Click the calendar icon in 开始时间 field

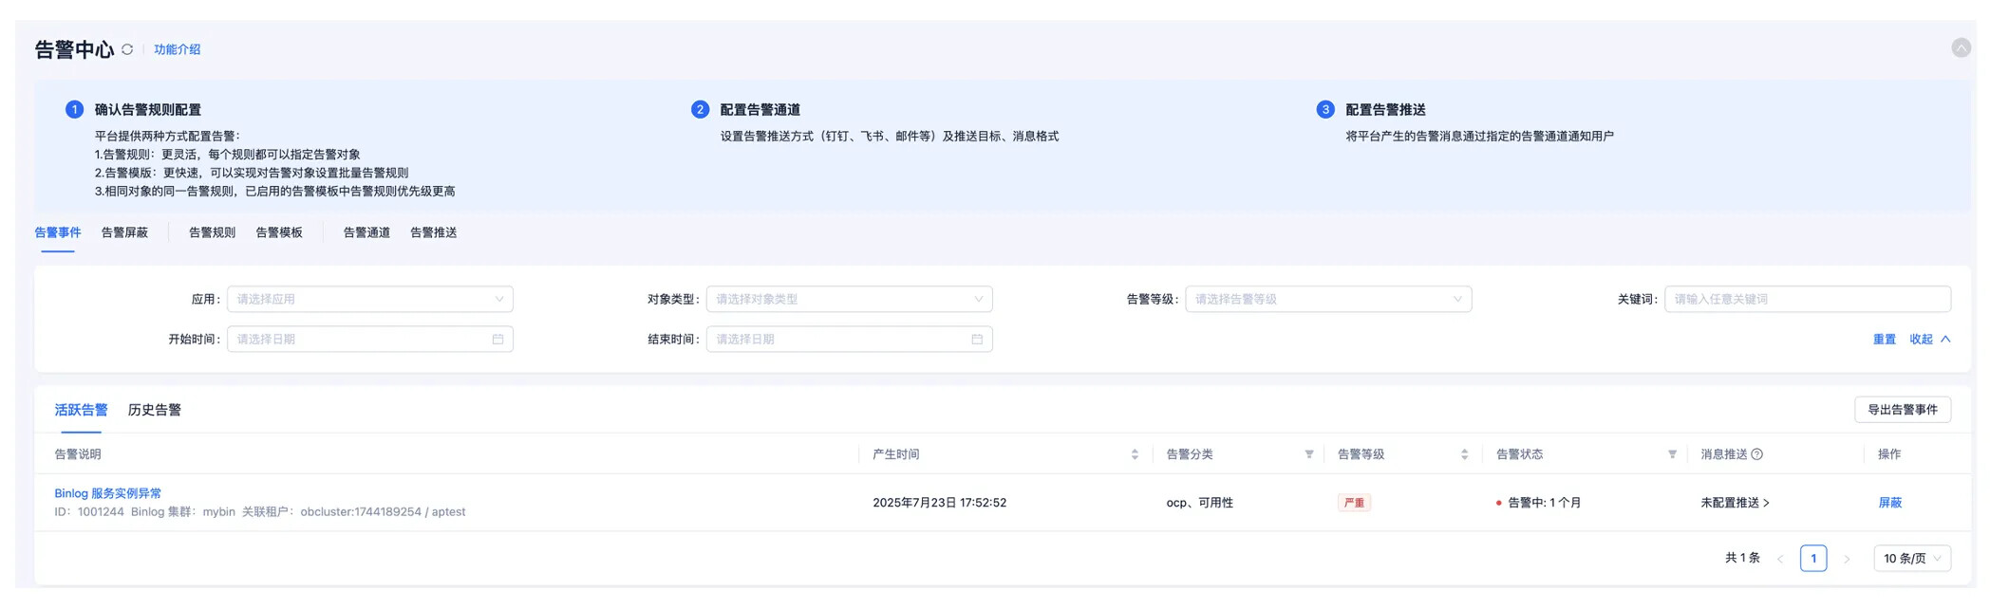497,340
